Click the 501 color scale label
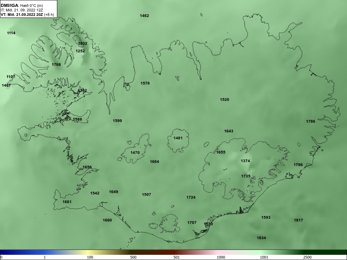The width and height of the screenshot is (347, 260). coord(176,258)
